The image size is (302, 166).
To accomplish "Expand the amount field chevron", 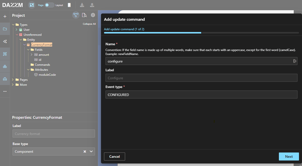I will 32,55.
